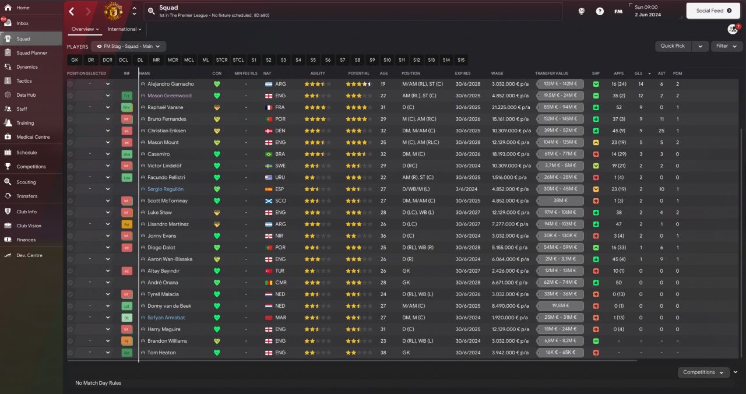The height and width of the screenshot is (394, 746).
Task: Click the horizontal scrollbar below player list
Action: coord(353,361)
